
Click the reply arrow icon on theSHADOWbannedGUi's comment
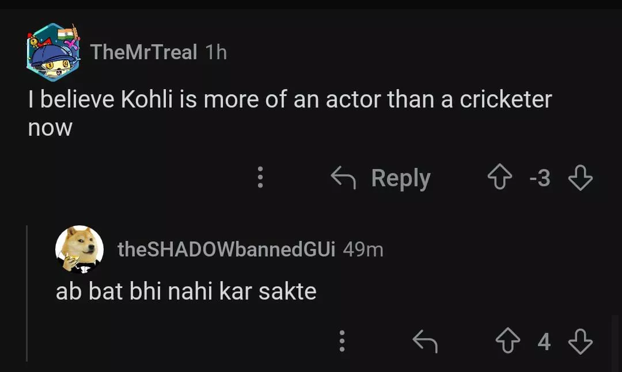pyautogui.click(x=425, y=342)
